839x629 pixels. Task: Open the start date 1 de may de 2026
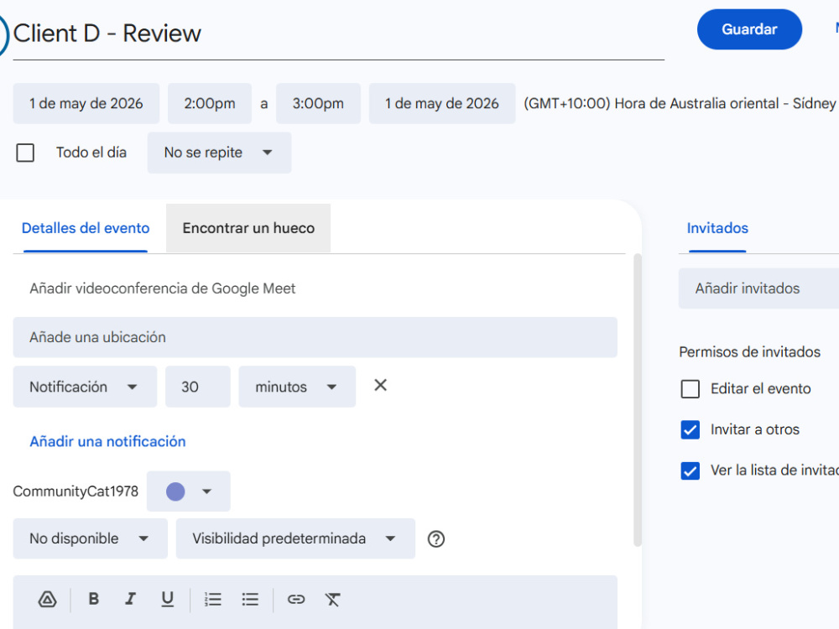[x=86, y=103]
